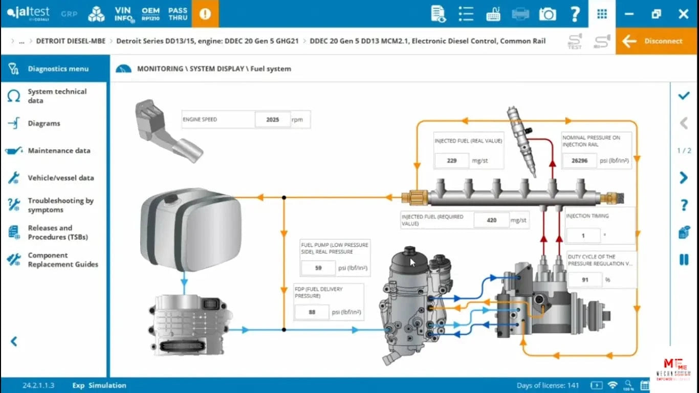Open OEM RP1210 tool
Screen dimensions: 699x393
point(150,14)
